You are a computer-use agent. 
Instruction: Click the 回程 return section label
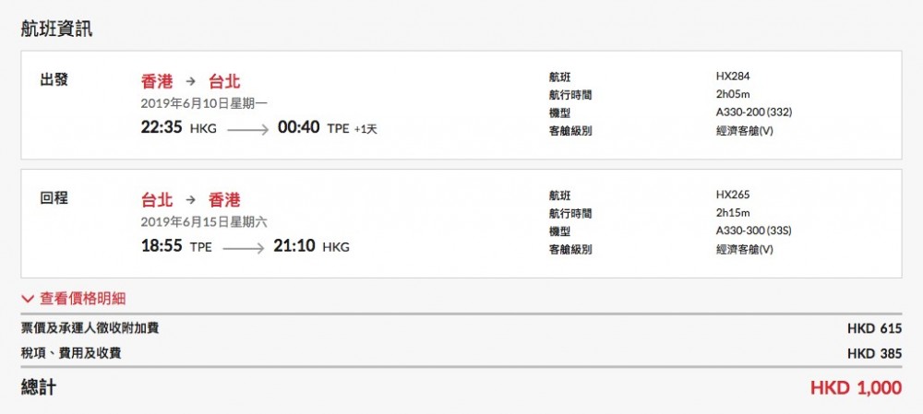coord(54,198)
